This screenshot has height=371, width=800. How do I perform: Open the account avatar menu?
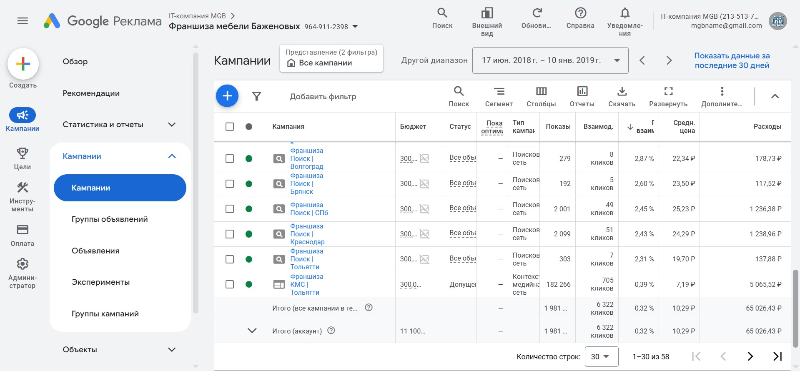click(x=777, y=21)
